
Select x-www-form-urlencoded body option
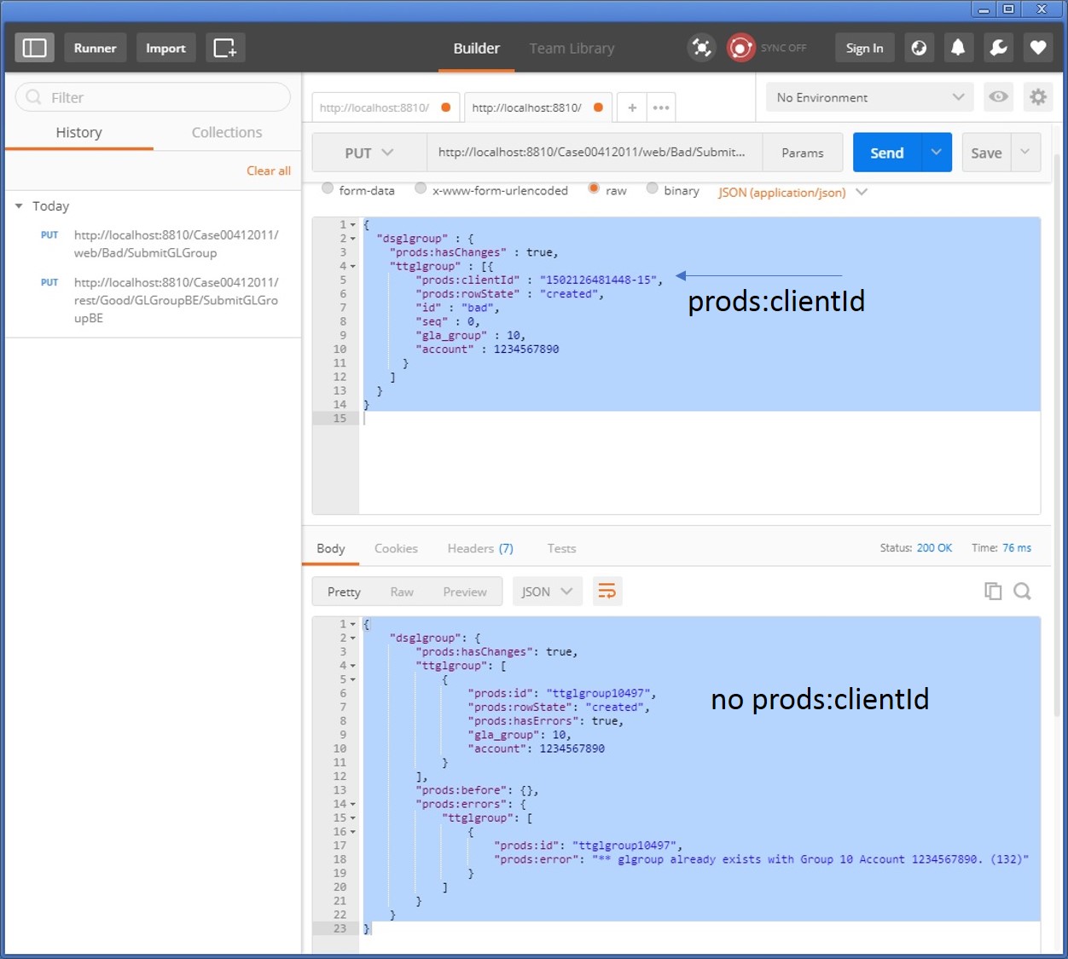coord(421,189)
